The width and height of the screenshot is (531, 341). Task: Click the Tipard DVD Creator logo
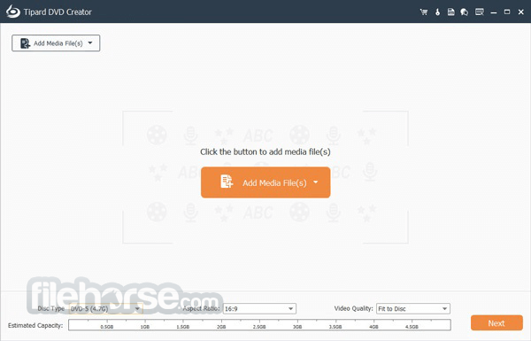pyautogui.click(x=13, y=12)
